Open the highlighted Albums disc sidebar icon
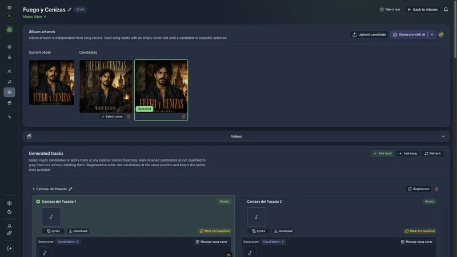 click(x=9, y=93)
